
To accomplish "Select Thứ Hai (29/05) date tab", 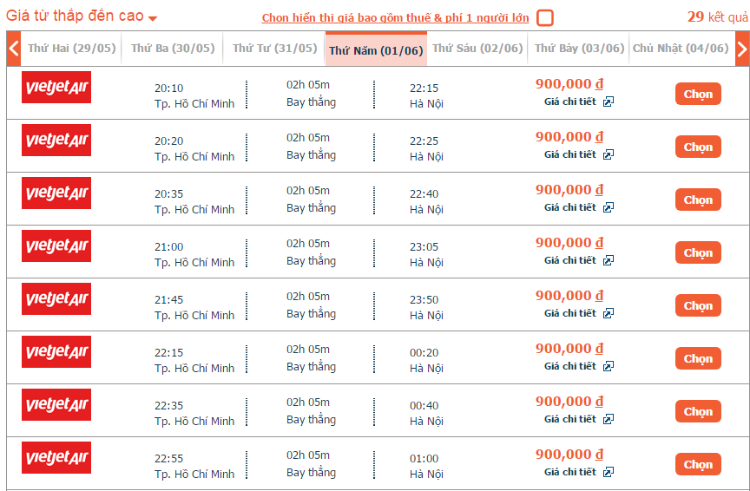I will (72, 49).
